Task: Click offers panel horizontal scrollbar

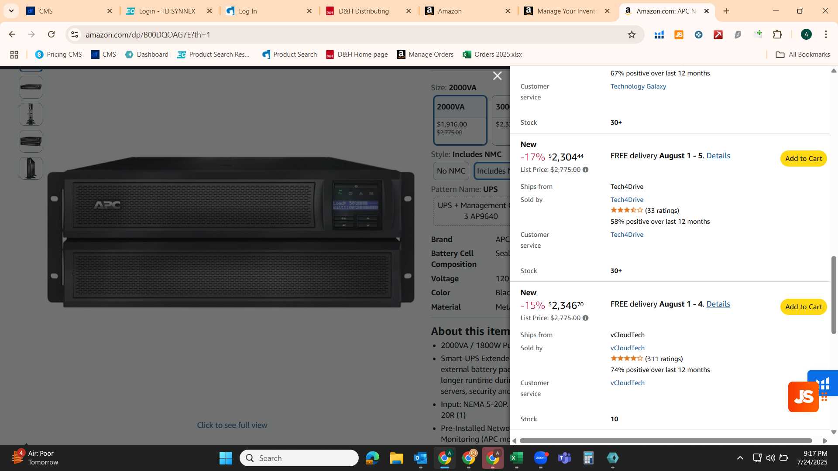Action: 666,441
